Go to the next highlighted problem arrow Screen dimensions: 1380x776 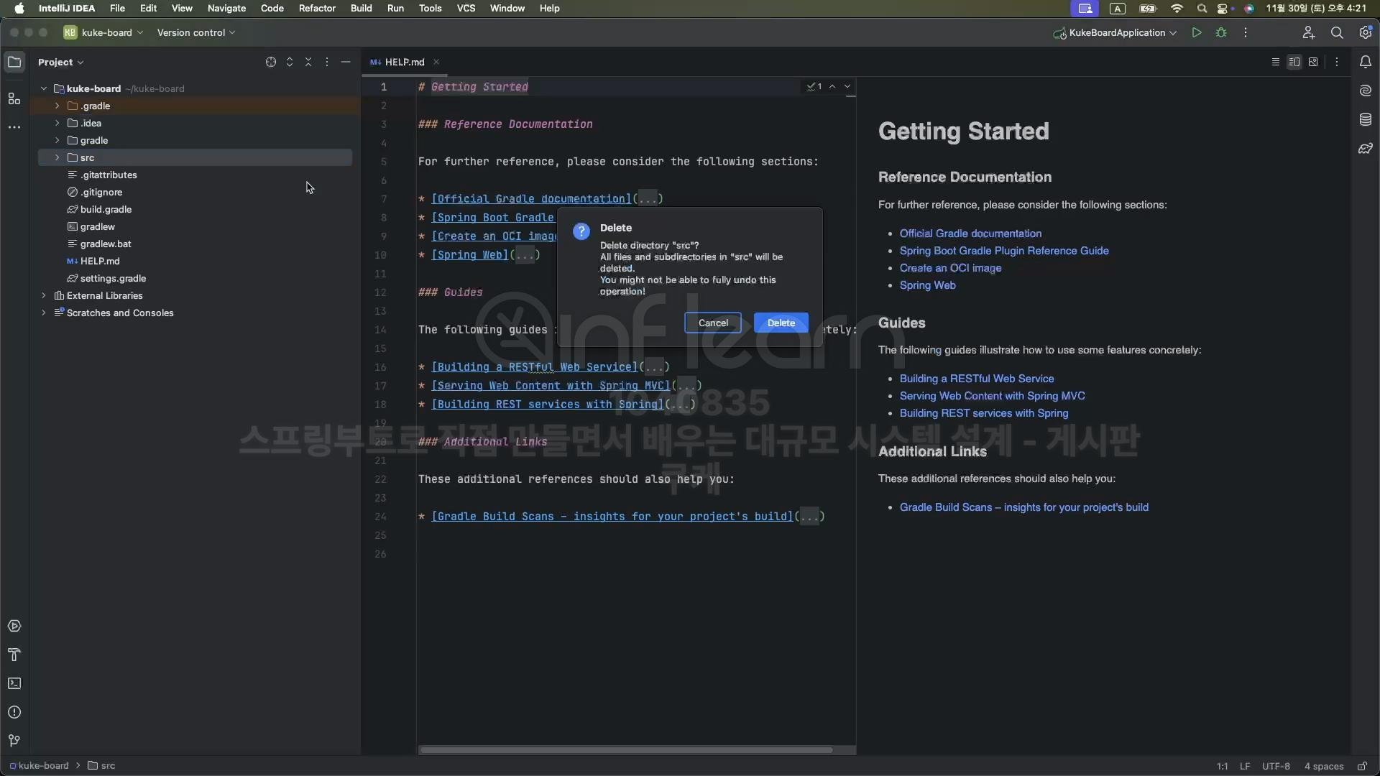[x=847, y=86]
